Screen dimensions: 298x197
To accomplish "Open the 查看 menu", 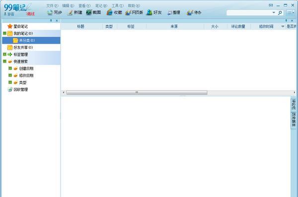I will (84, 5).
